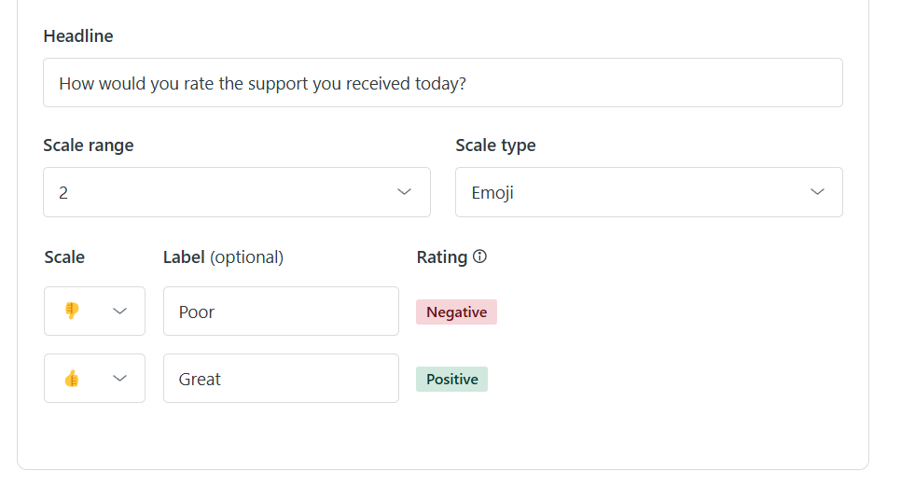Click the Scale range label text
The height and width of the screenshot is (485, 901).
point(89,145)
